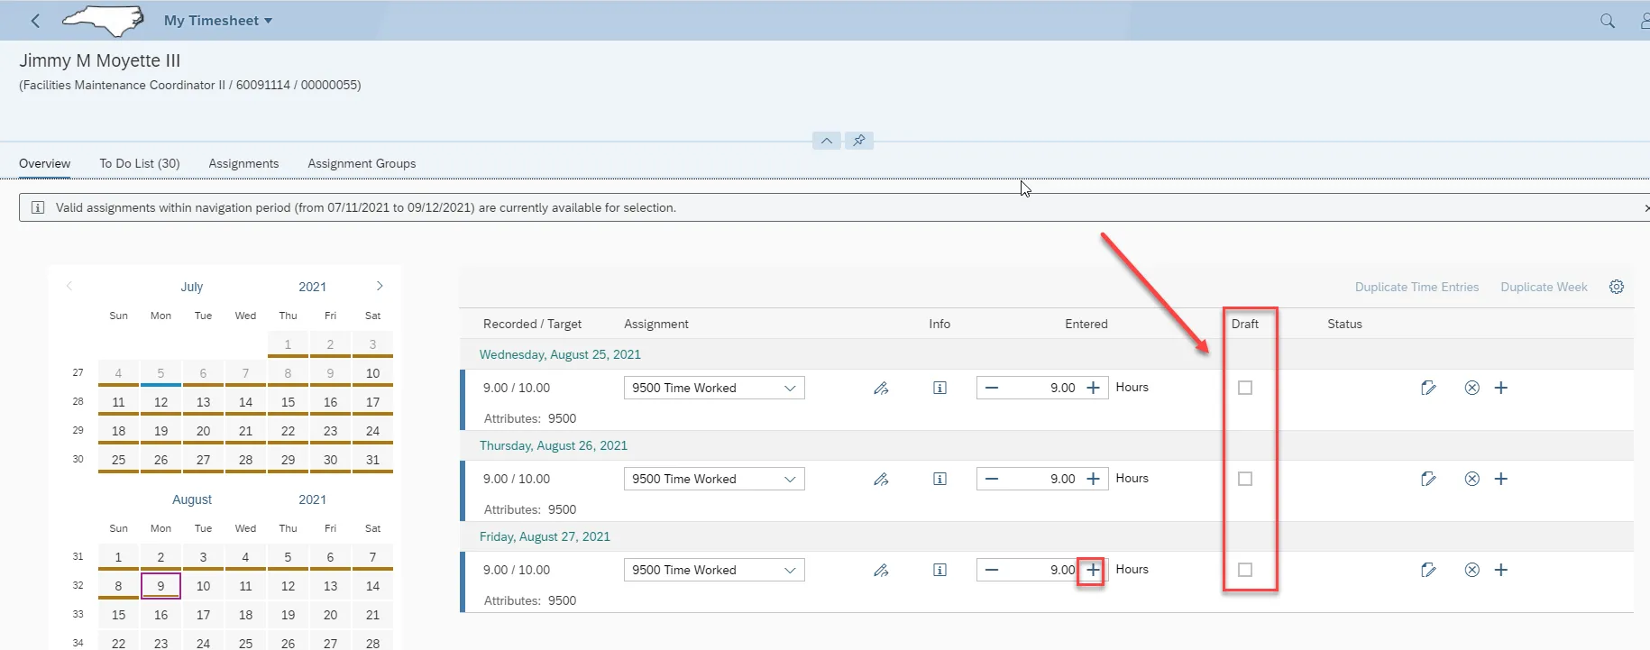Add new row for Friday August 27
1650x650 pixels.
coord(1500,570)
